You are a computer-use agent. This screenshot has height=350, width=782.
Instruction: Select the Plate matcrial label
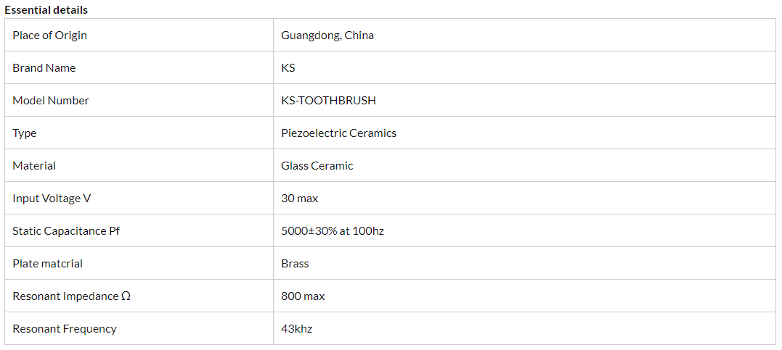point(47,264)
